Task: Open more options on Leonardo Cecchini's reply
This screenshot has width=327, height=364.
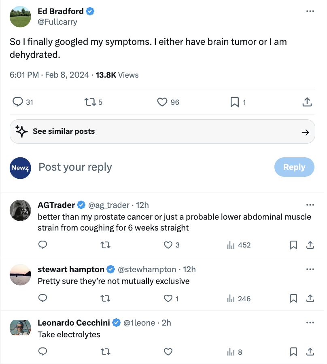Action: 310,323
